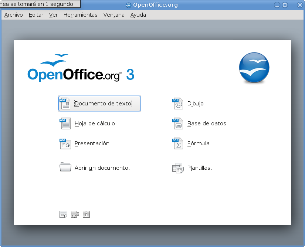The height and width of the screenshot is (247, 305).
Task: Open the Ventana menu
Action: [x=113, y=15]
